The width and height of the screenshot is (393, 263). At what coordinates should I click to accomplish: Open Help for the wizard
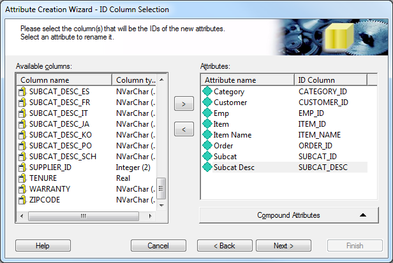tap(43, 246)
